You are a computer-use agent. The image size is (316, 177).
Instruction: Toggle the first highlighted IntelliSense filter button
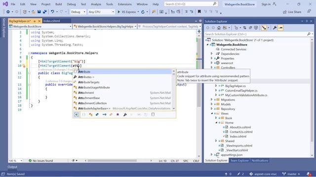click(x=77, y=115)
